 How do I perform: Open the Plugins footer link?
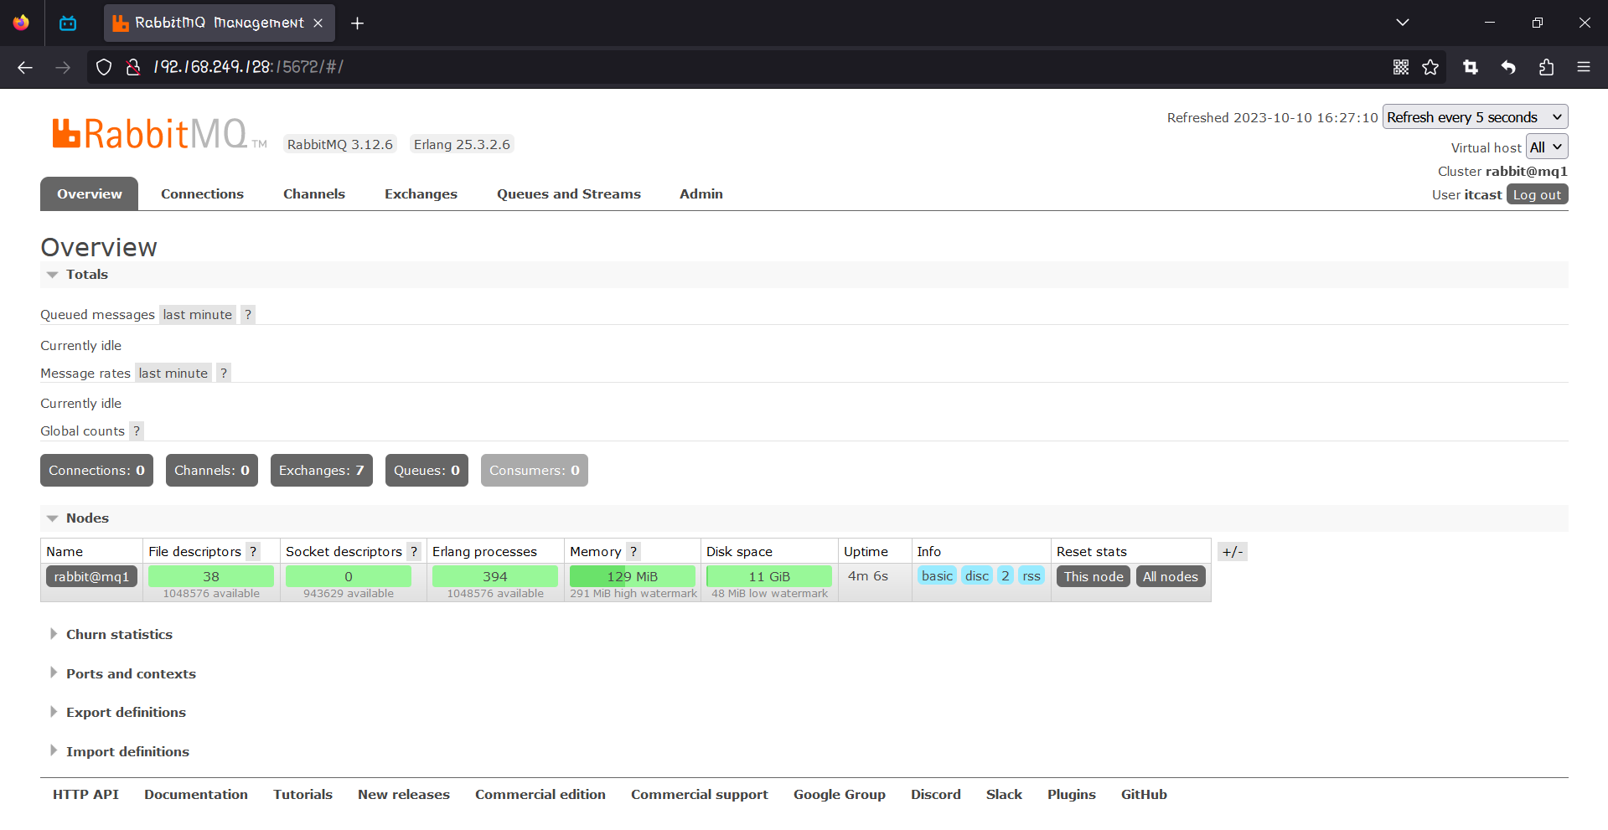coord(1072,795)
